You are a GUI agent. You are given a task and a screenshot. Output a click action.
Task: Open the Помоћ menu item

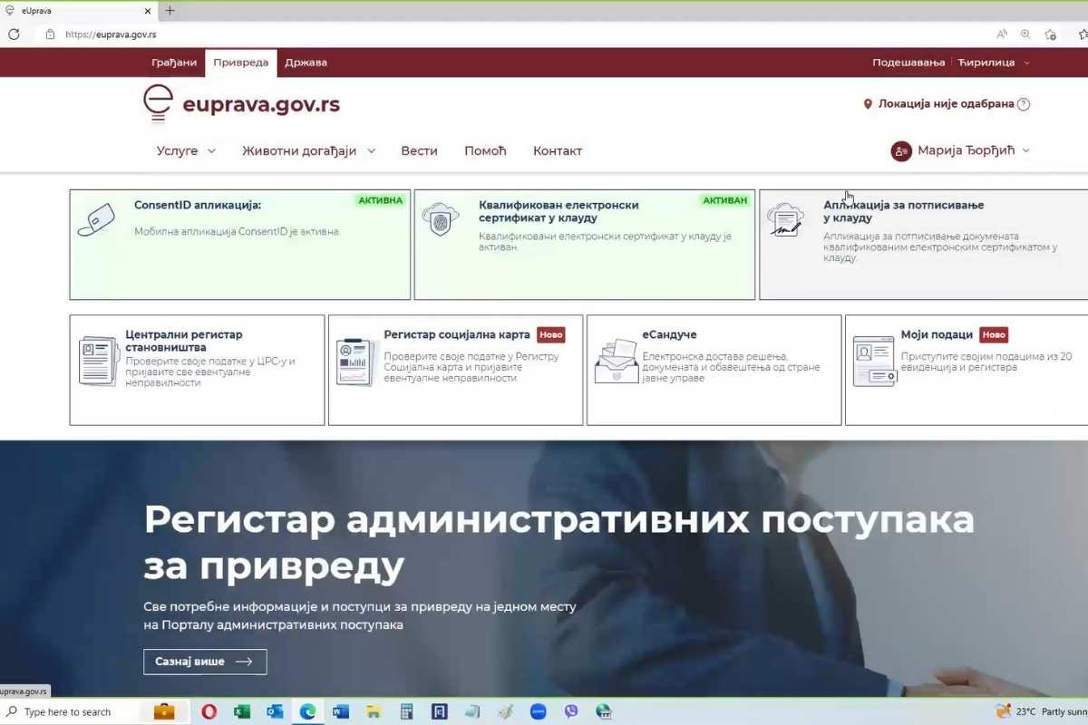485,151
